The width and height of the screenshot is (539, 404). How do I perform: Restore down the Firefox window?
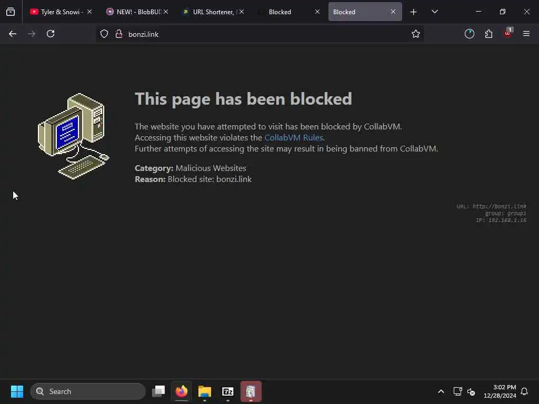point(503,12)
